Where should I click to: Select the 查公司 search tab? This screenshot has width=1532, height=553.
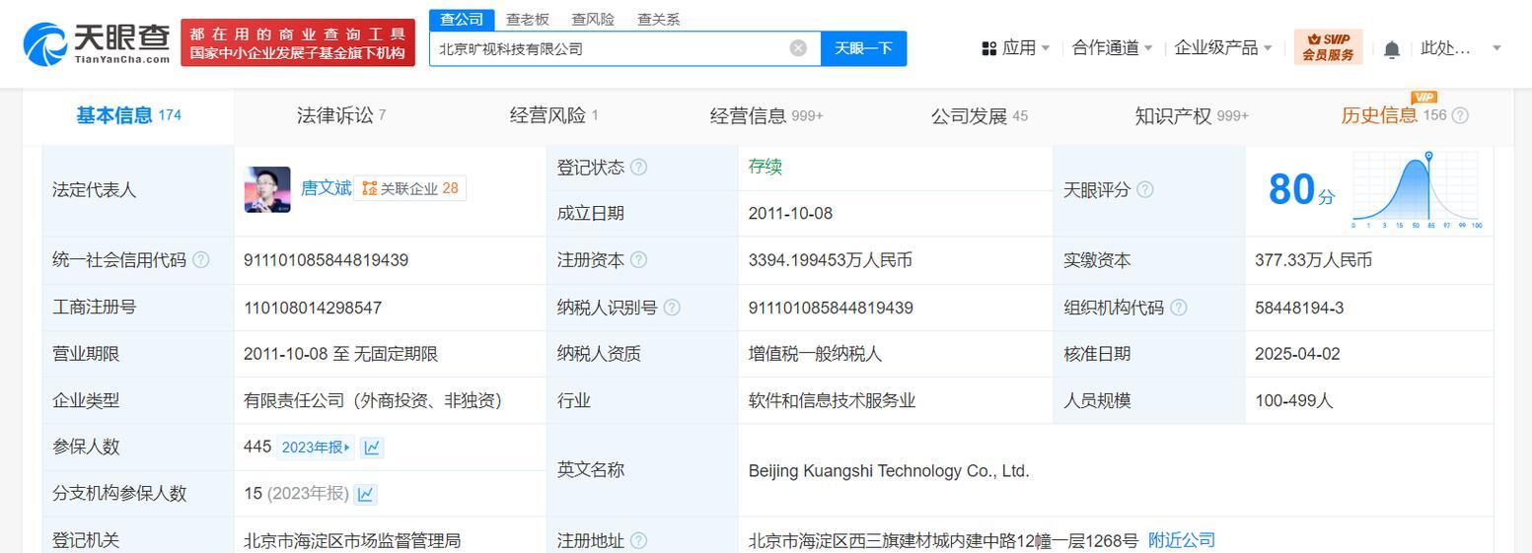click(462, 20)
